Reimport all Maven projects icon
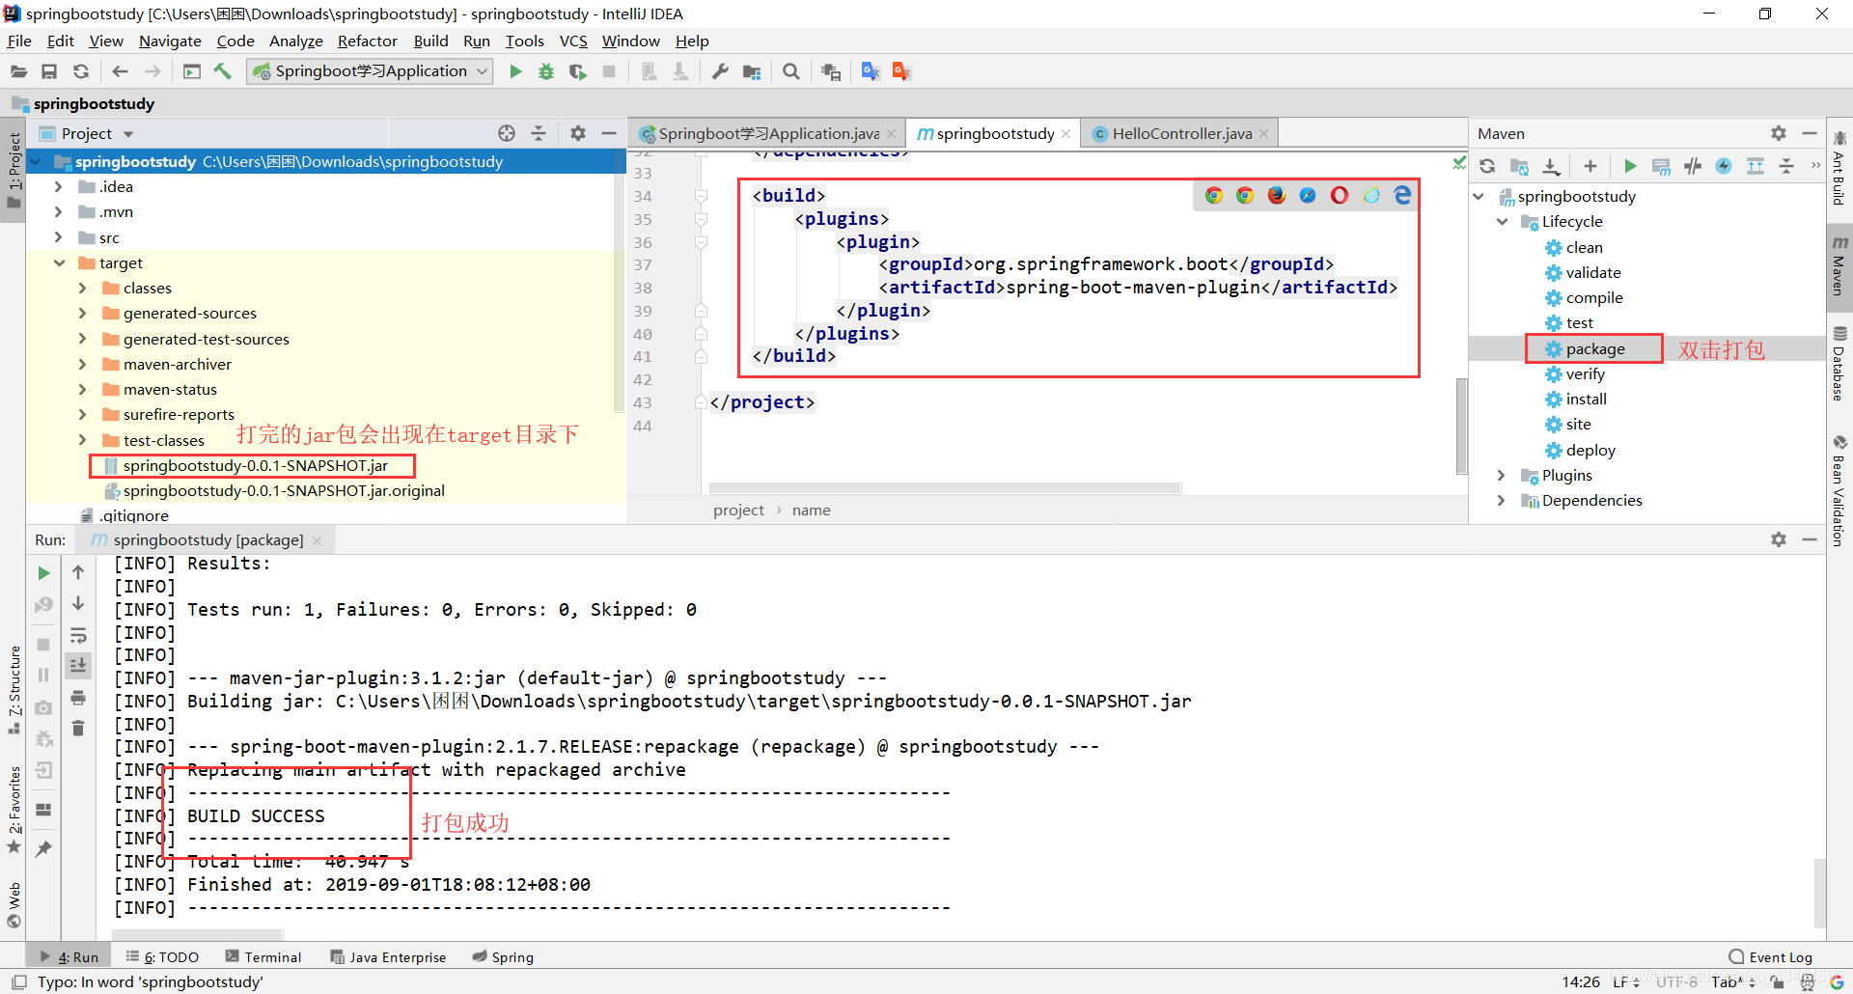Screen dimensions: 1853x994 click(1487, 166)
